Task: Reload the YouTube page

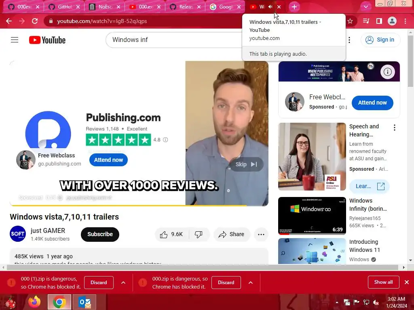Action: 35,21
